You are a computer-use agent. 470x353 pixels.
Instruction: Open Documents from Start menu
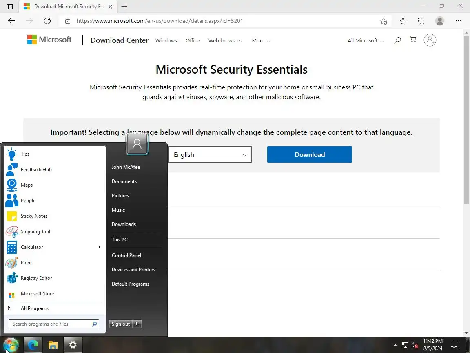pos(124,181)
